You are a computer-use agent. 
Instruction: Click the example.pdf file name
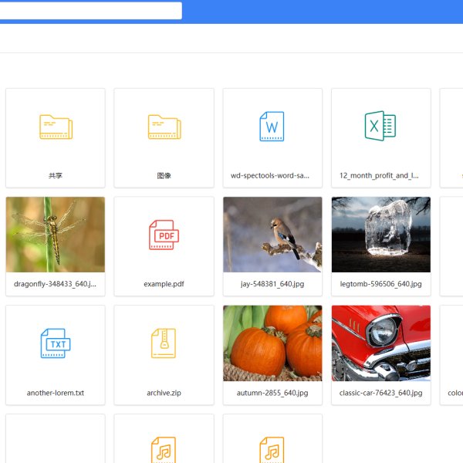[164, 284]
